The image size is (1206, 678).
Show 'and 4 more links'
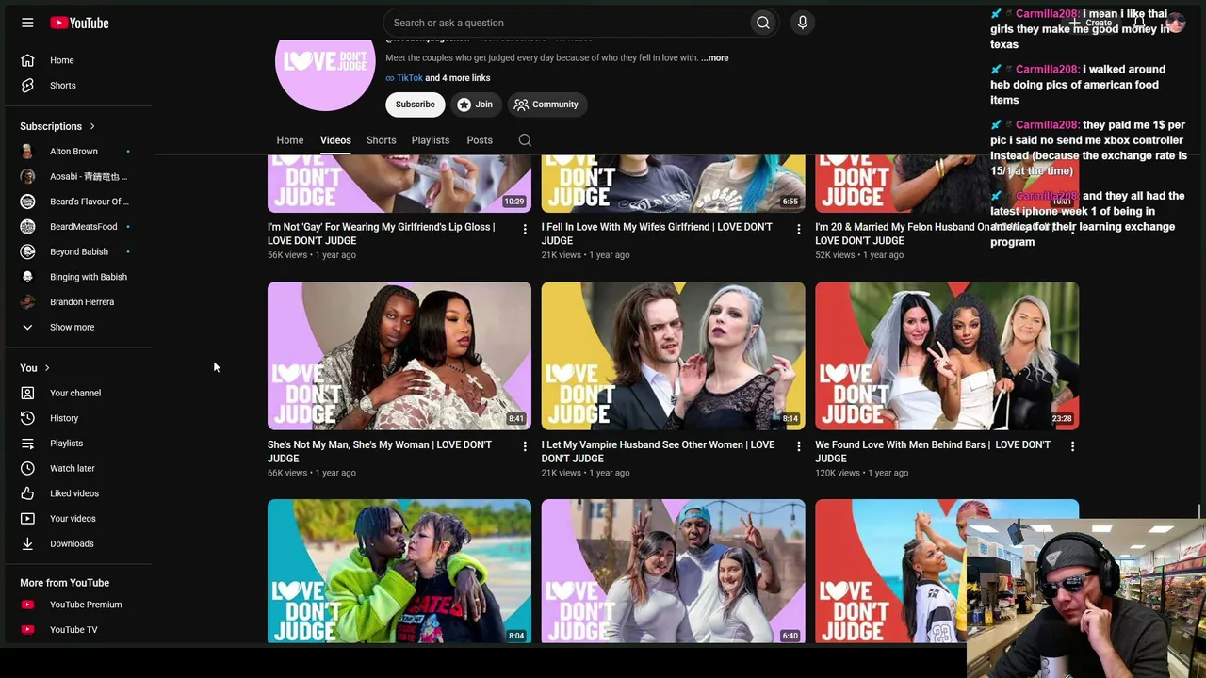tap(457, 78)
